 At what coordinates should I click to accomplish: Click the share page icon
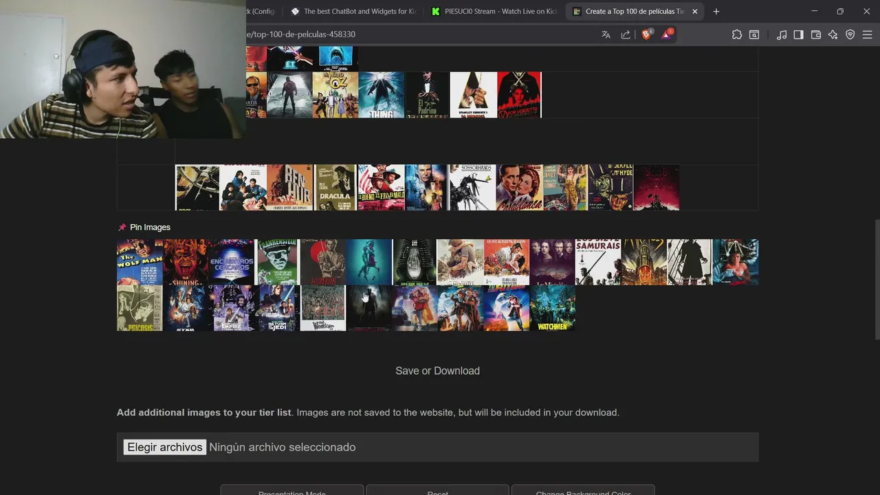626,34
